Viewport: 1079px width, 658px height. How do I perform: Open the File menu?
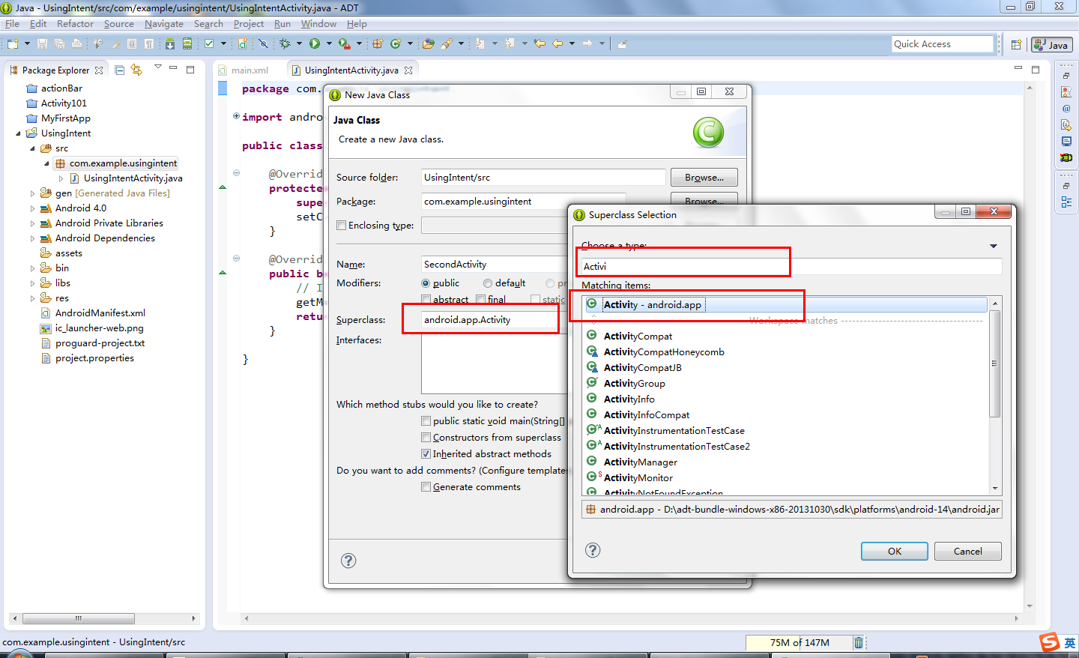click(x=12, y=24)
